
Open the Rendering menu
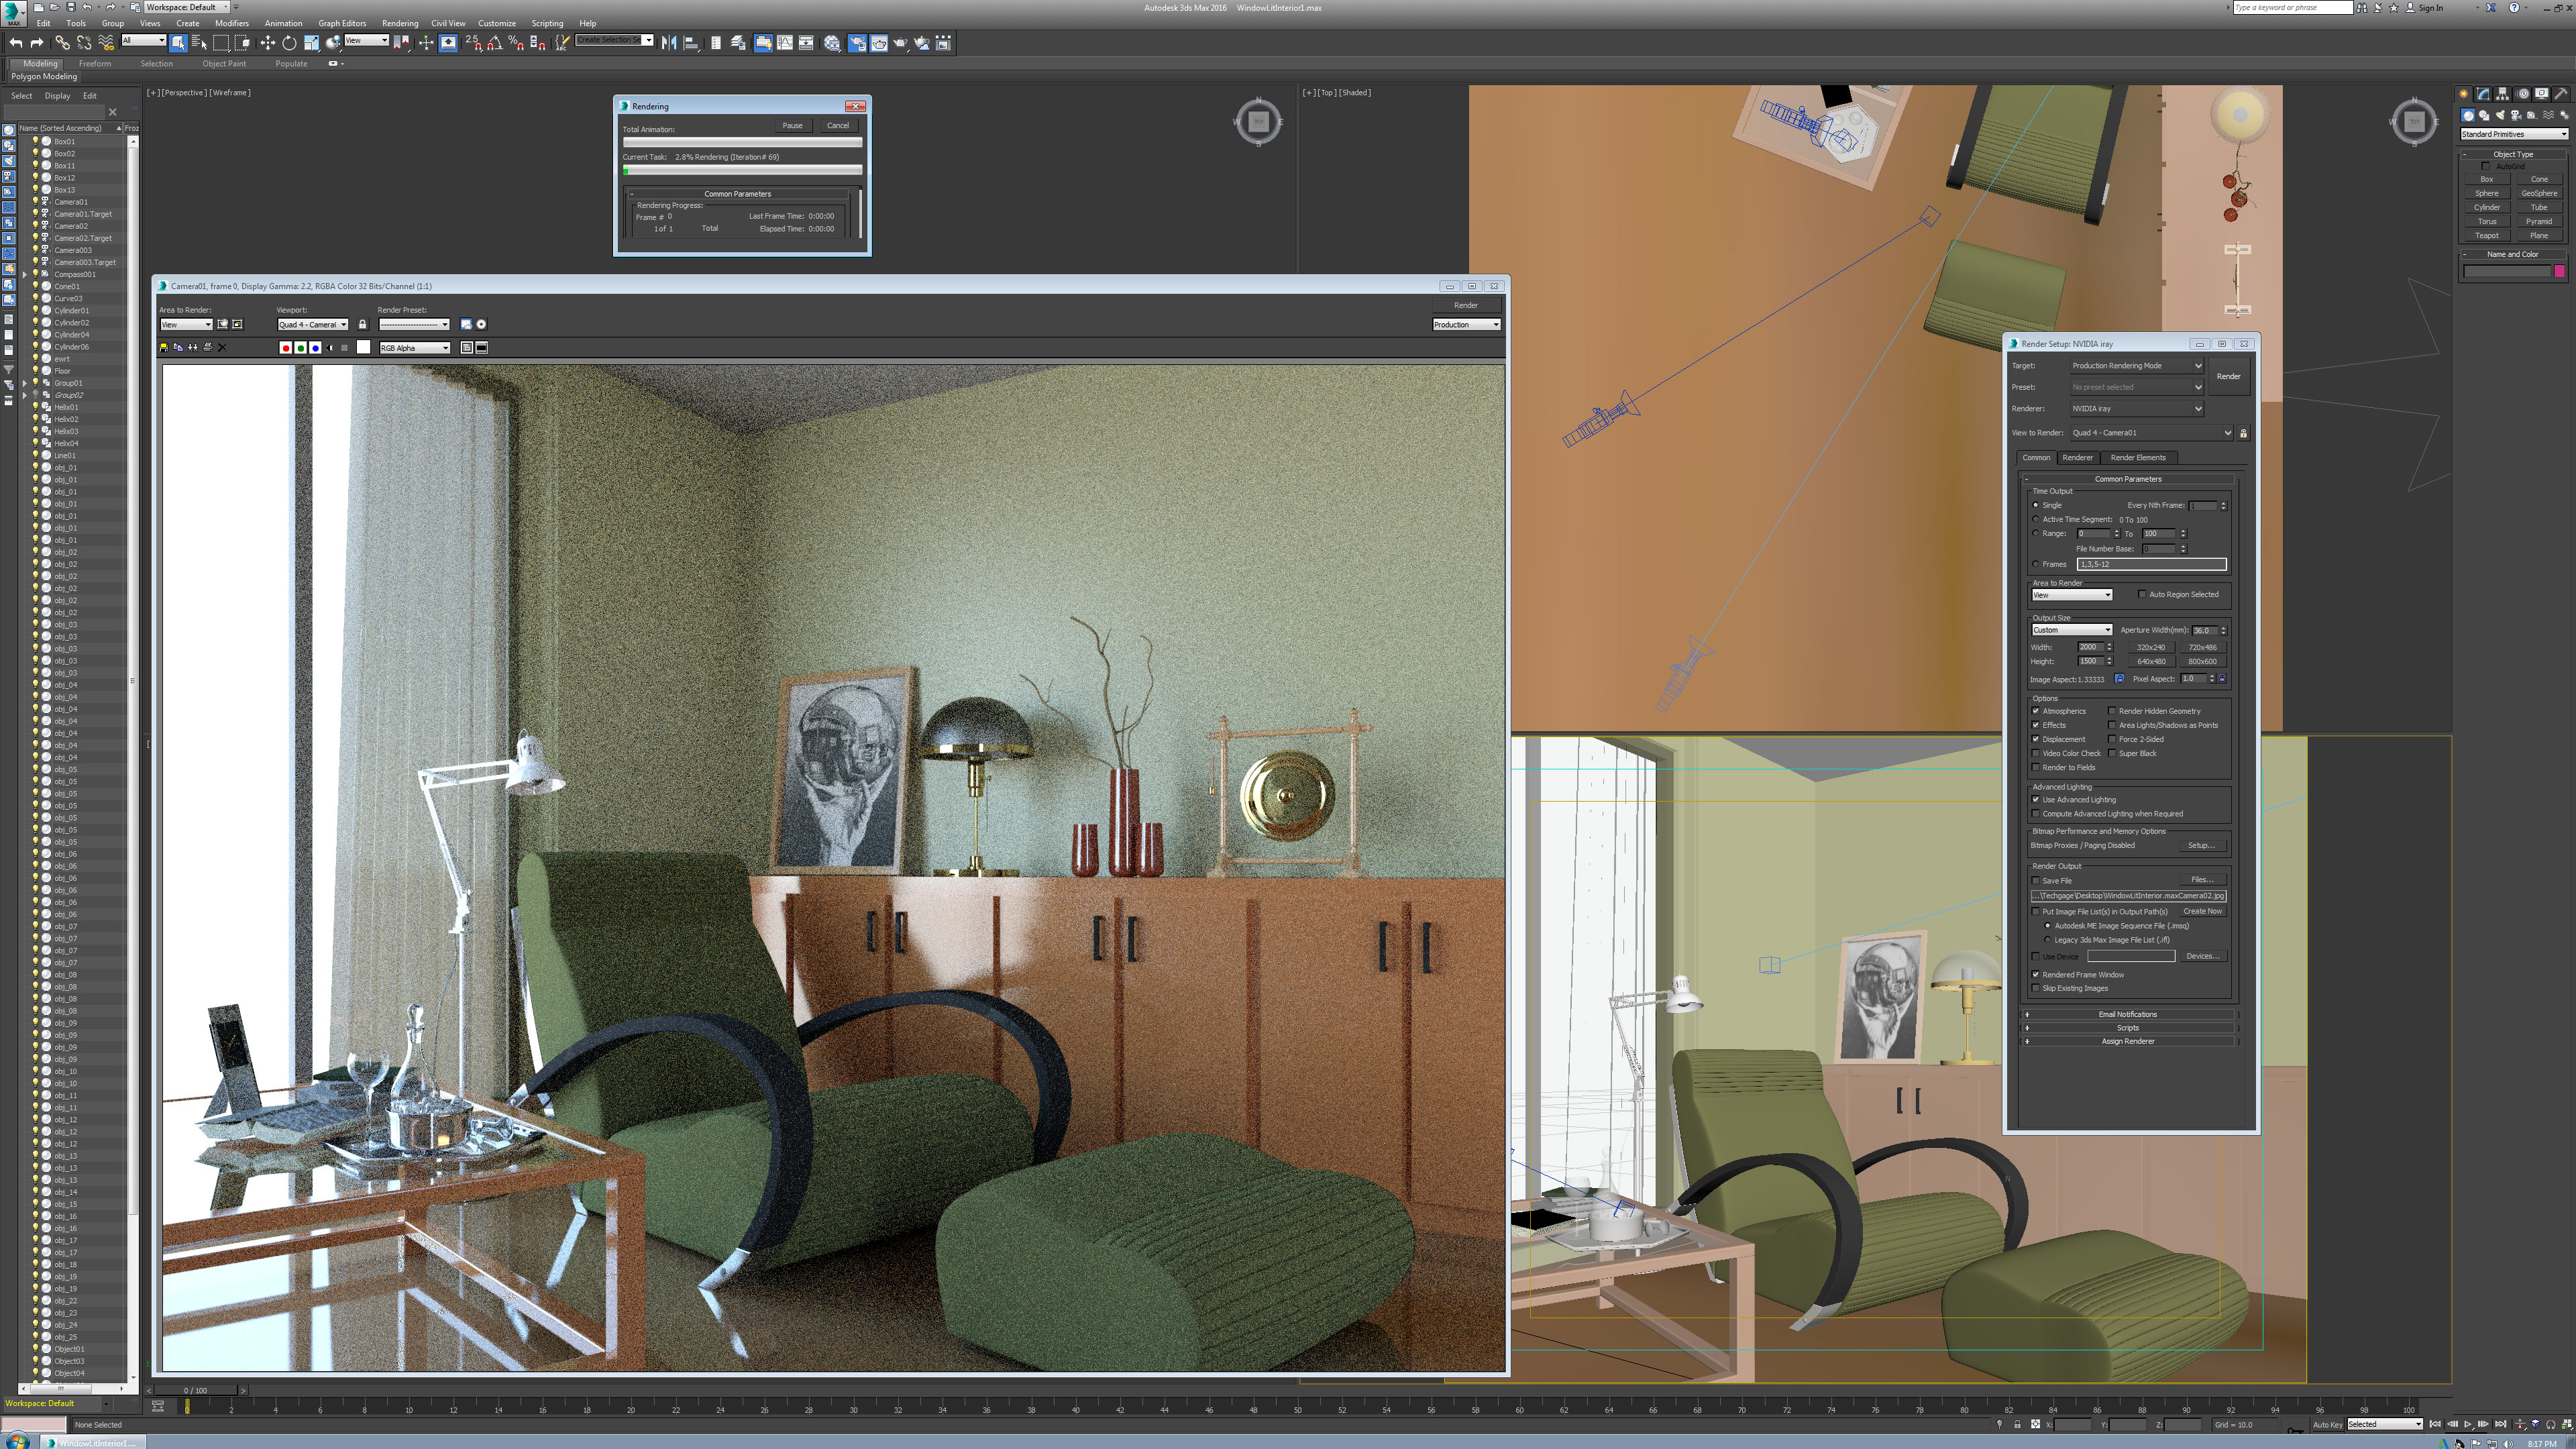point(400,23)
